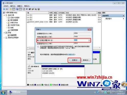127x95 pixels.
Task: Click the 更多操作 action item
Action: 108,19
